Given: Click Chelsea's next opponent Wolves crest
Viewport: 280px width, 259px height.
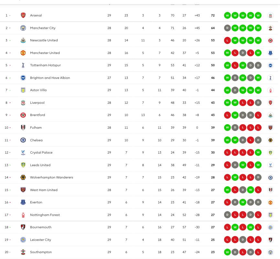Looking at the screenshot, I should (x=271, y=140).
